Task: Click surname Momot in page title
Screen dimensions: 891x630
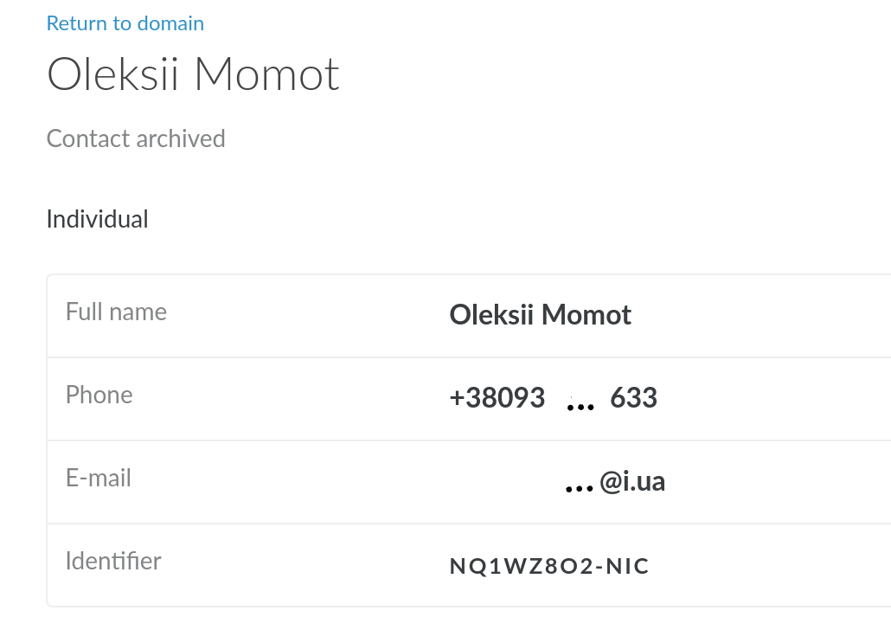Action: (x=266, y=75)
